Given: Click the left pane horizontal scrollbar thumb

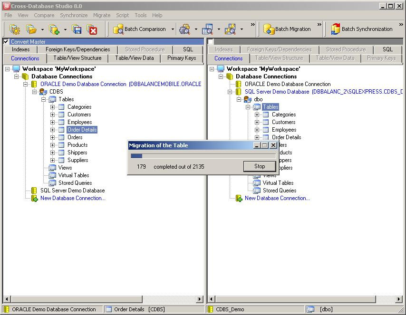Looking at the screenshot, I should point(77,299).
